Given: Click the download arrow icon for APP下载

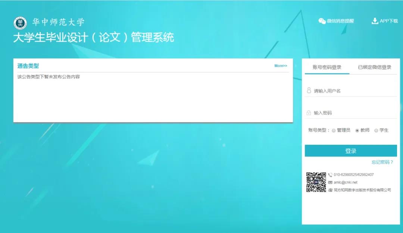Looking at the screenshot, I should tap(375, 21).
